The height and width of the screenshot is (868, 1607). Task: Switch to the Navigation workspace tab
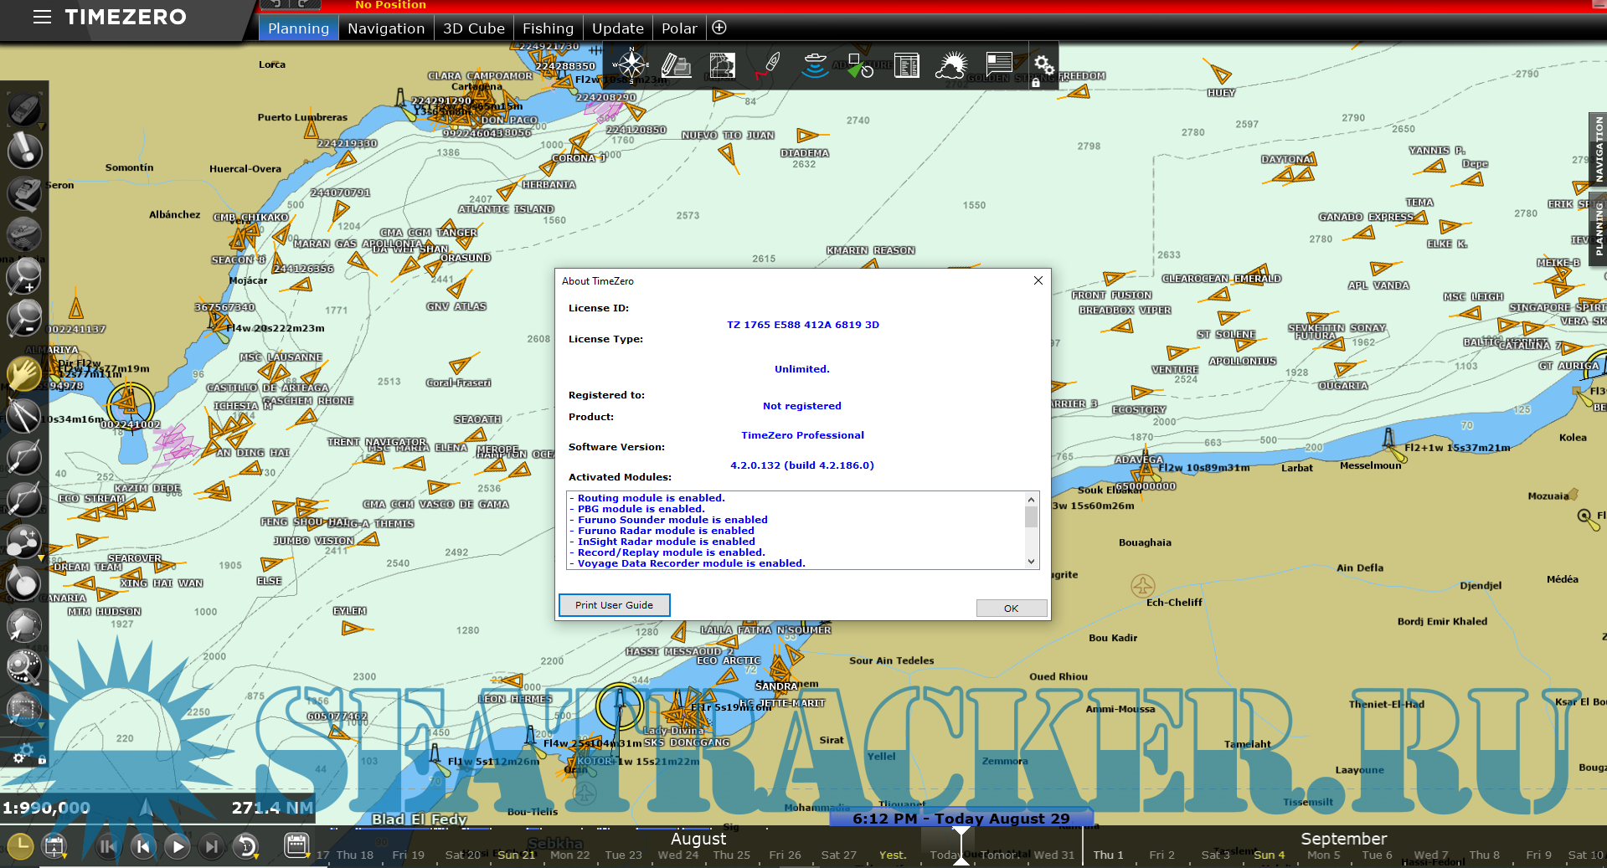click(386, 28)
